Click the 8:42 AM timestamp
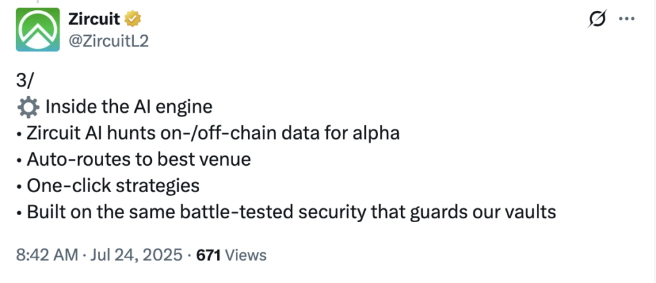656x283 pixels. point(45,255)
